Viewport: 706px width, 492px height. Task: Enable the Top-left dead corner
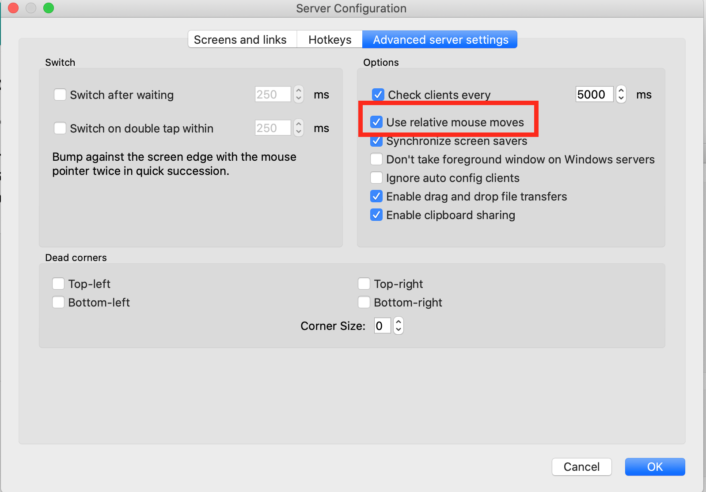58,284
